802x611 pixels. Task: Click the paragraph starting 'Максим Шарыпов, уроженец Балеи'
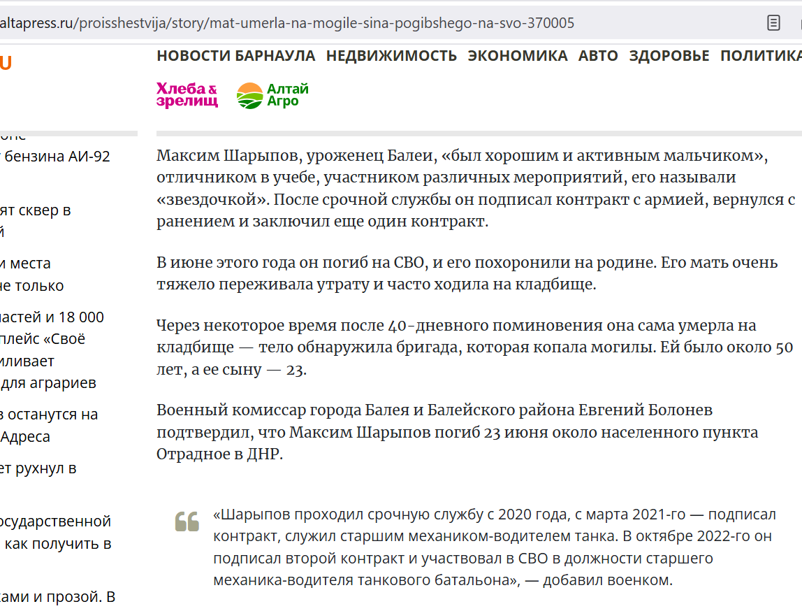pyautogui.click(x=476, y=188)
